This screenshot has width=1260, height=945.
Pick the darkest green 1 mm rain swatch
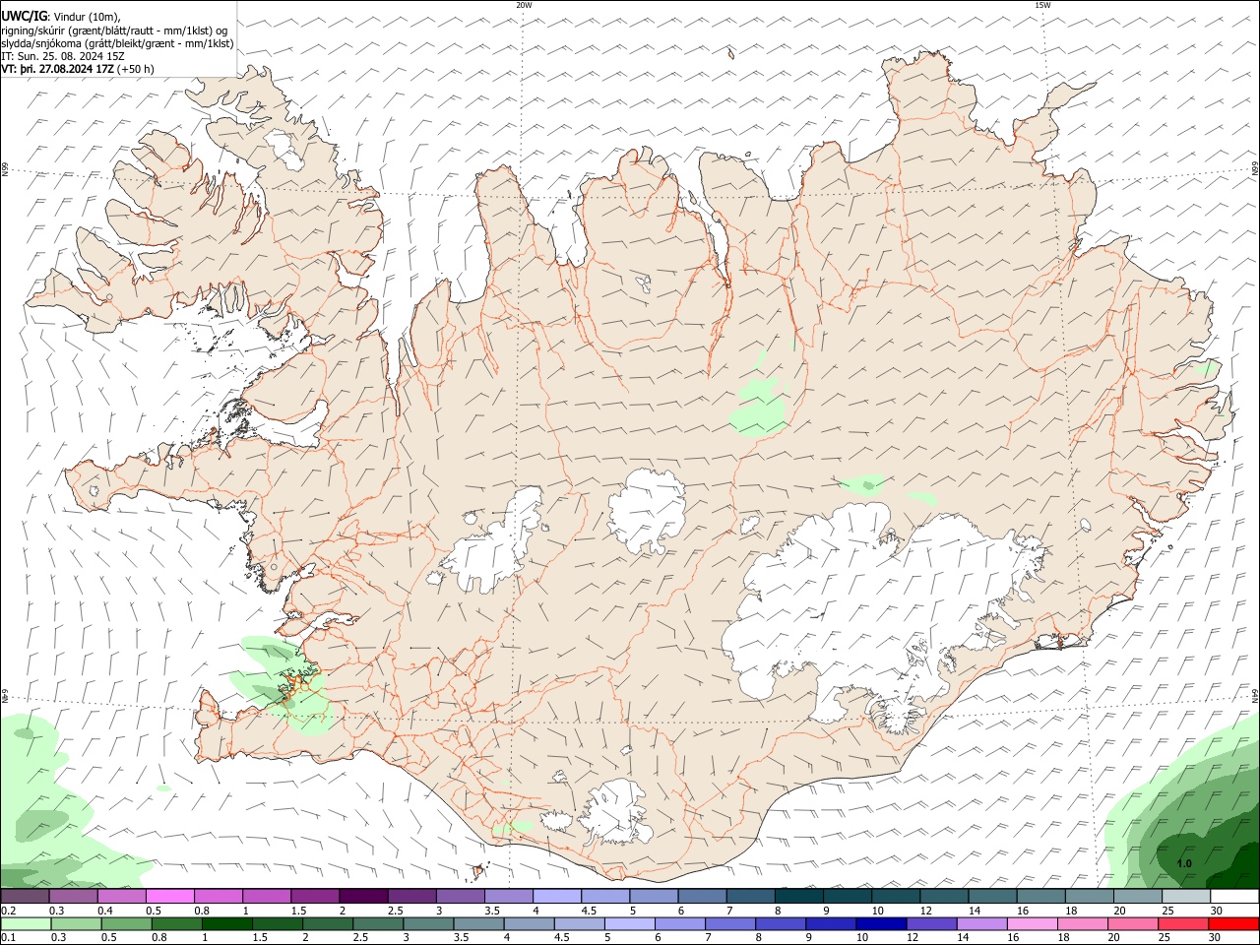click(x=226, y=923)
